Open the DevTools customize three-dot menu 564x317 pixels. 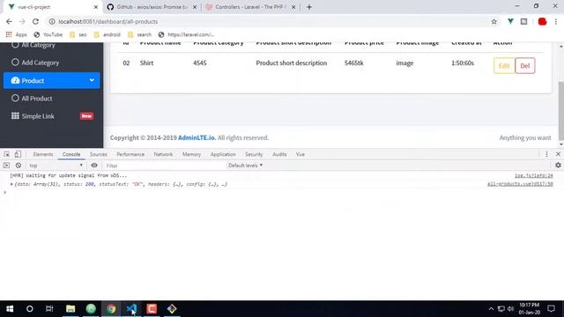(x=546, y=154)
